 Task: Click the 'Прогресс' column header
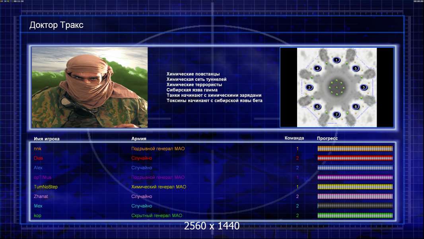(x=327, y=138)
